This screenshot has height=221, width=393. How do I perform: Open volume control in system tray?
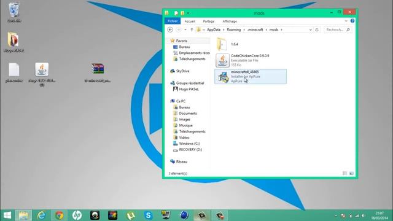click(363, 215)
